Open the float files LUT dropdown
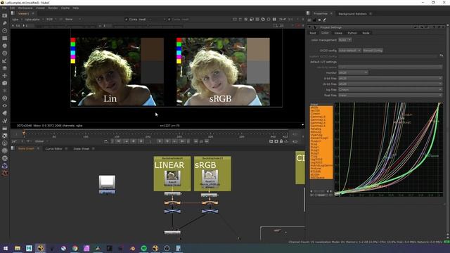This screenshot has height=253, width=450. (x=390, y=95)
